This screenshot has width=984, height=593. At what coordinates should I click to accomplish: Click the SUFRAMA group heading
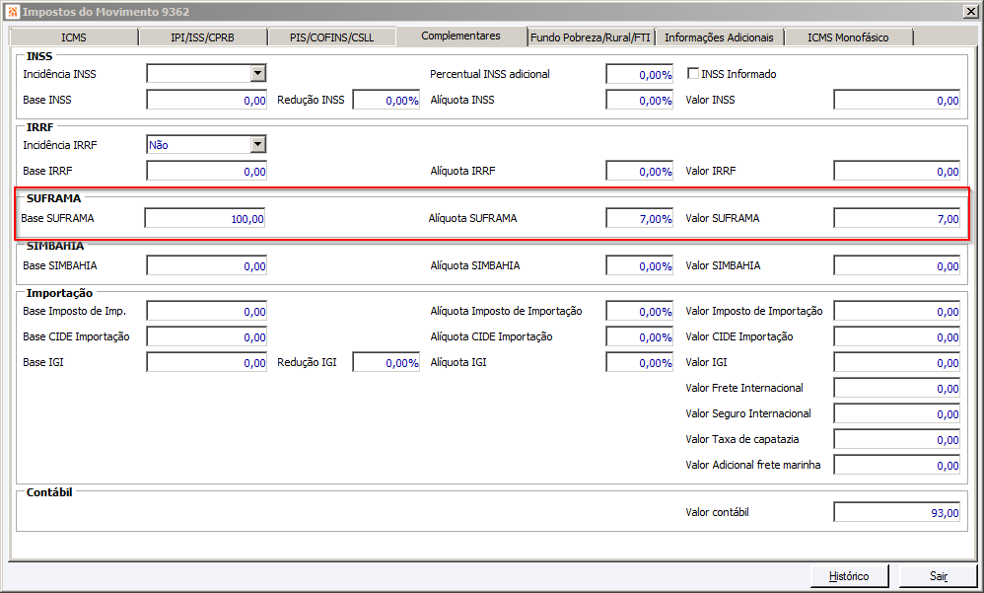54,198
